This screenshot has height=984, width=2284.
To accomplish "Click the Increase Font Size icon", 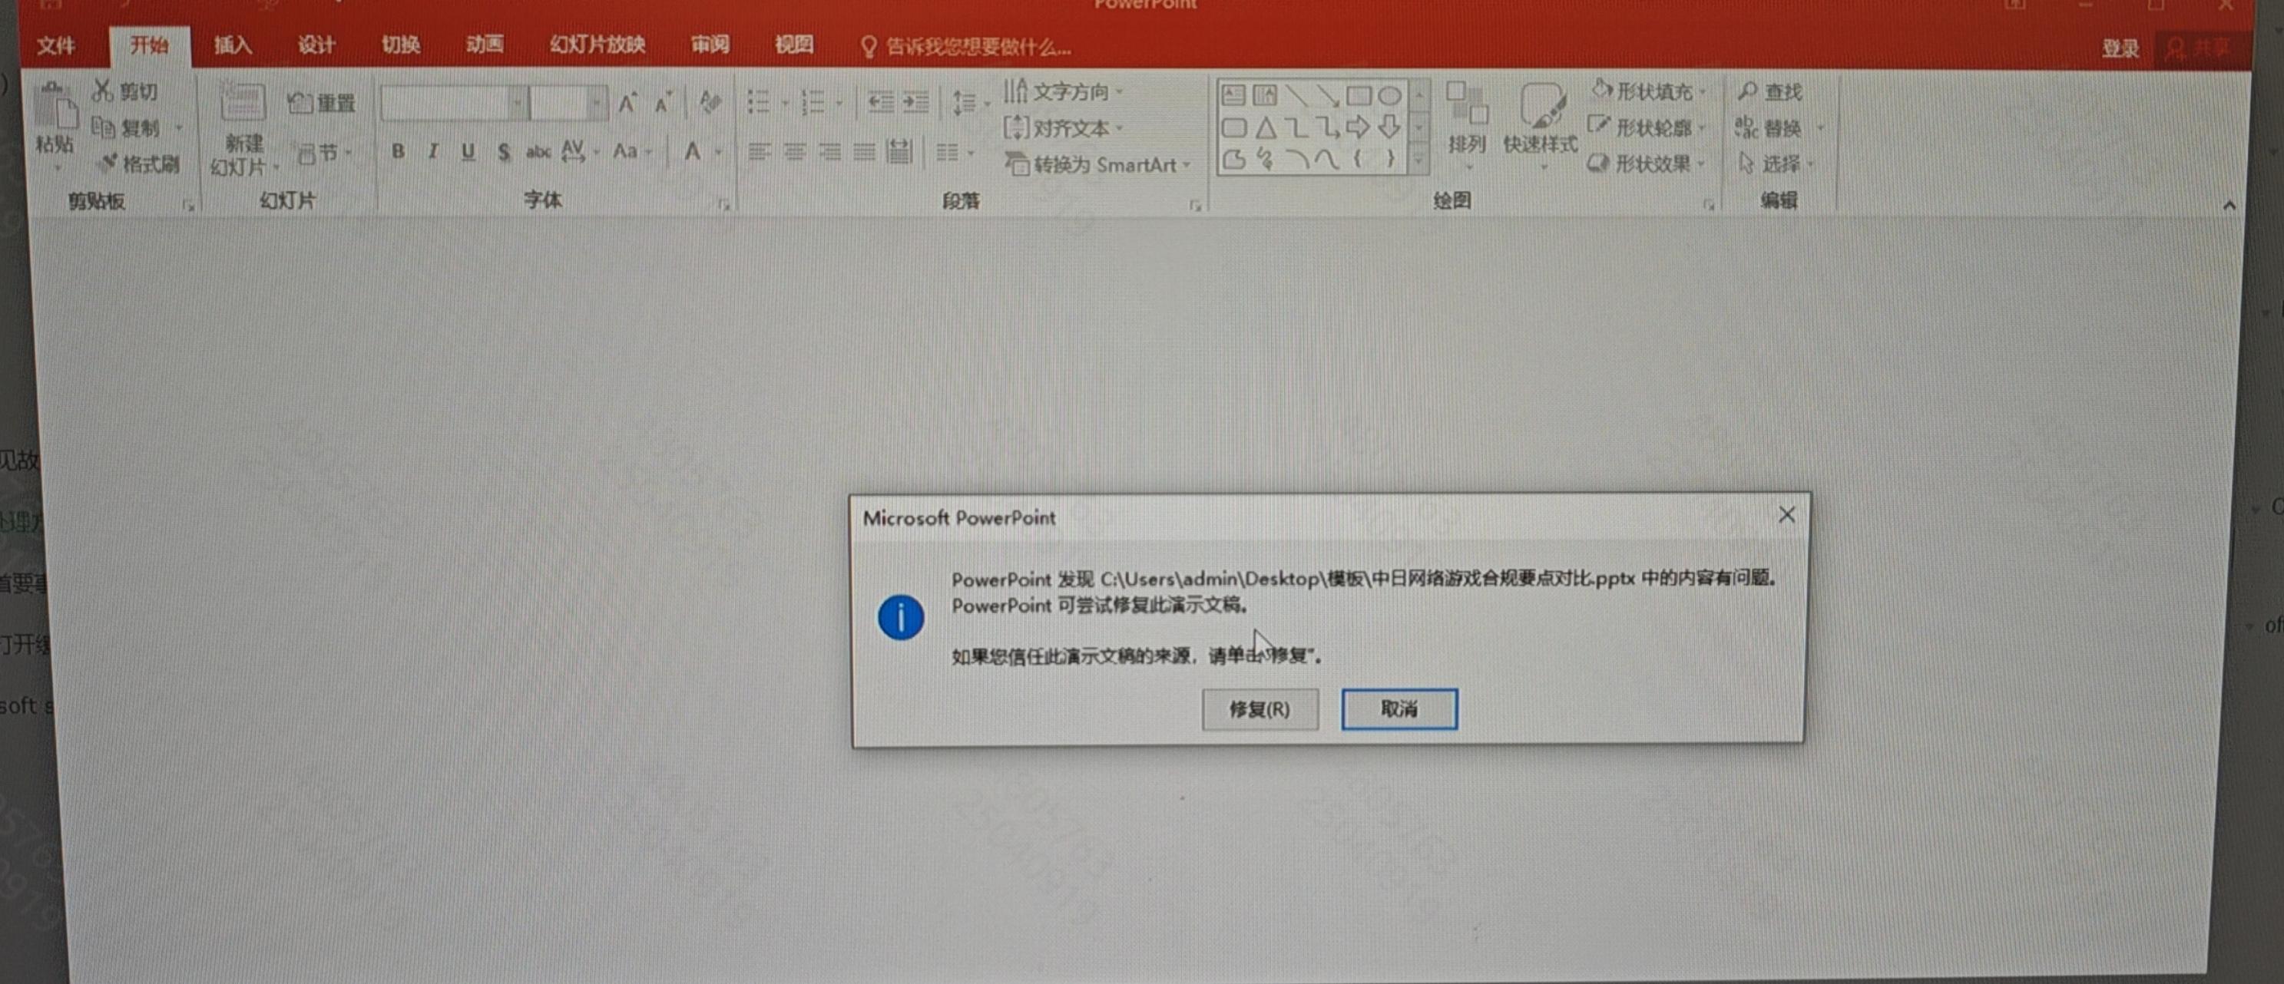I will (x=627, y=104).
